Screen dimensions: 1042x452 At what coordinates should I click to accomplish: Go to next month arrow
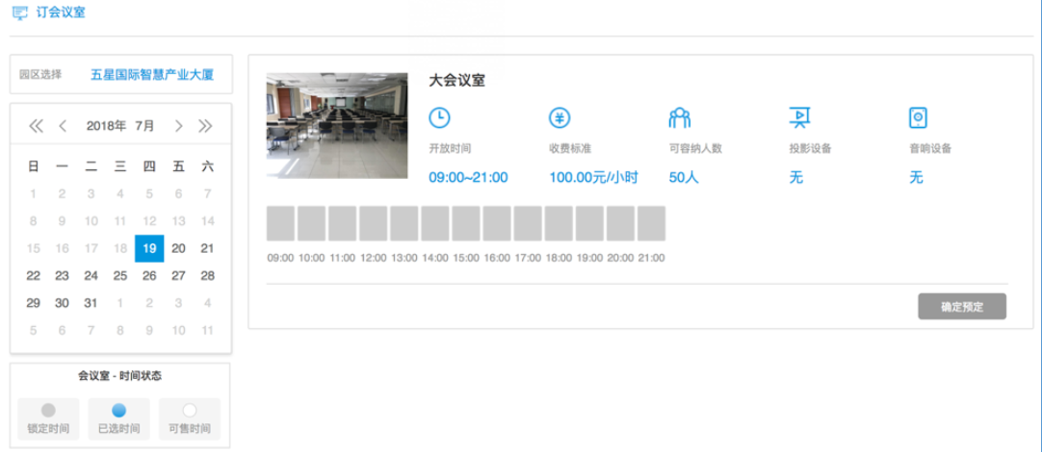click(179, 126)
